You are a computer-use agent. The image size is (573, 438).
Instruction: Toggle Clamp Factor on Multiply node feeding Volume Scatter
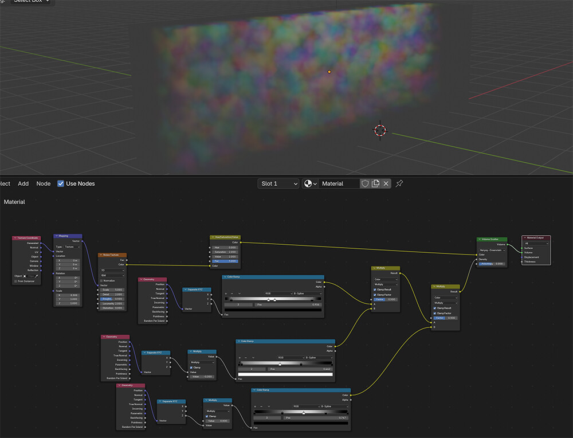(434, 313)
